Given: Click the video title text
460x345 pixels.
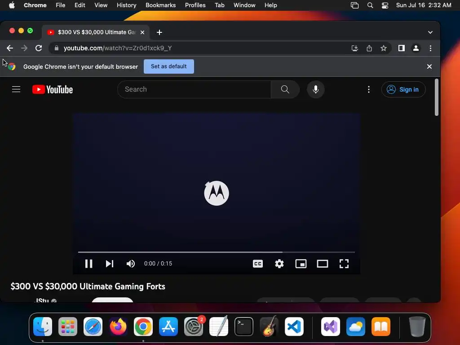Looking at the screenshot, I should [x=88, y=286].
